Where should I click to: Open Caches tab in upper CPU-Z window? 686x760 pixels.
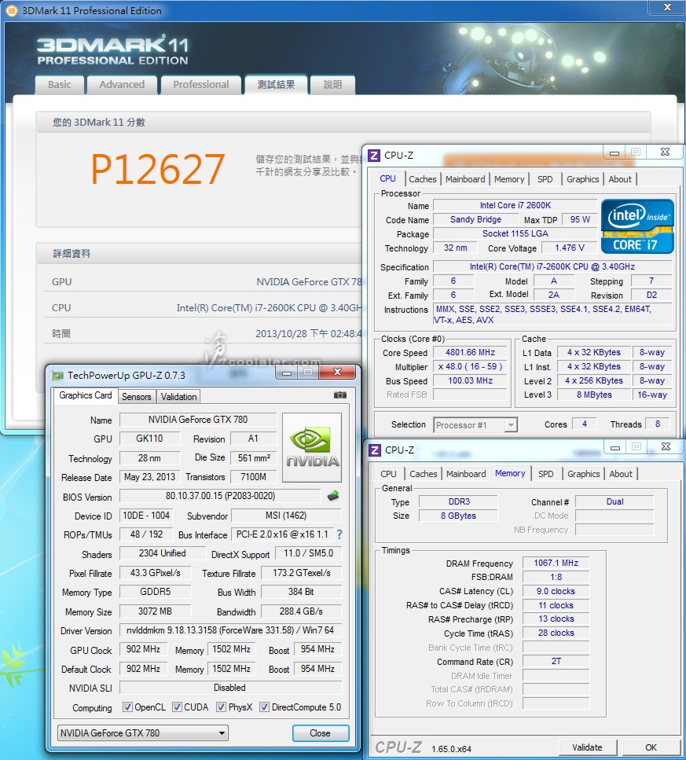(423, 179)
